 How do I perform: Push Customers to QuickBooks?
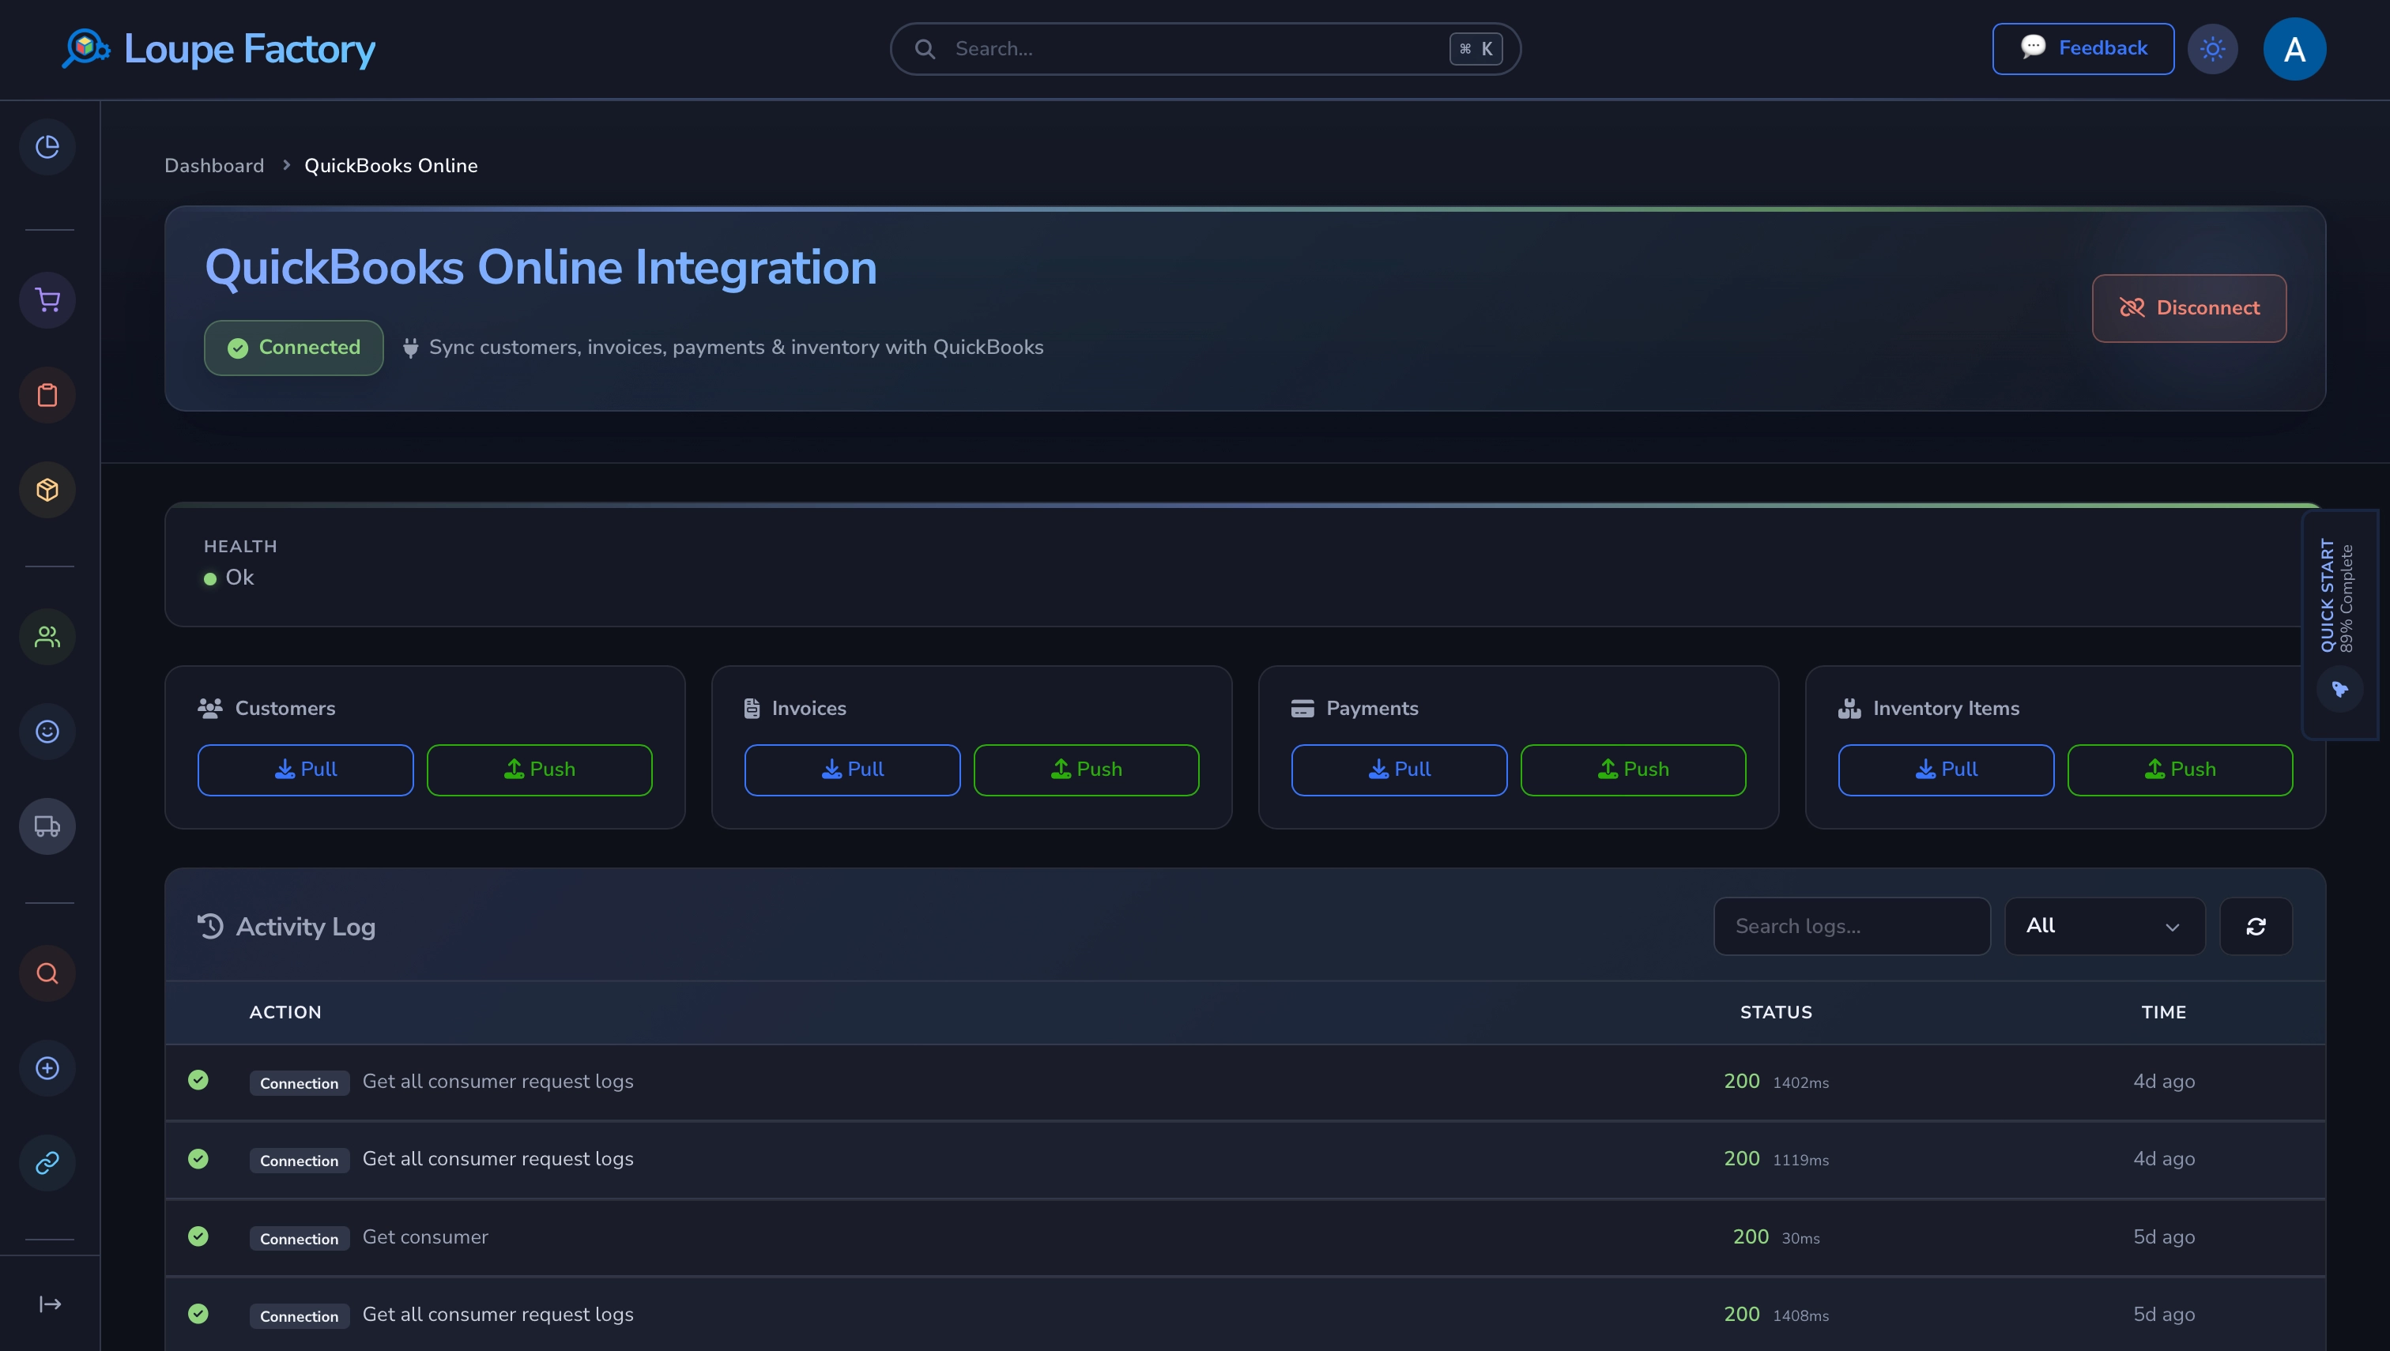coord(539,770)
